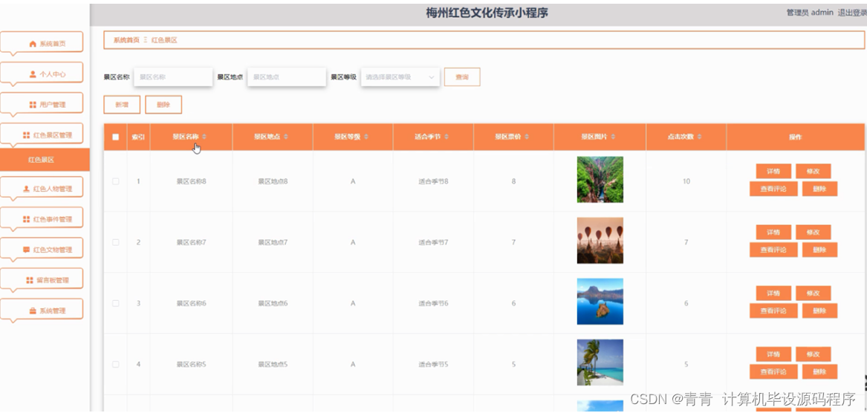Open the blue lake thumbnail in row 3
Viewport: 867px width, 413px height.
[600, 302]
